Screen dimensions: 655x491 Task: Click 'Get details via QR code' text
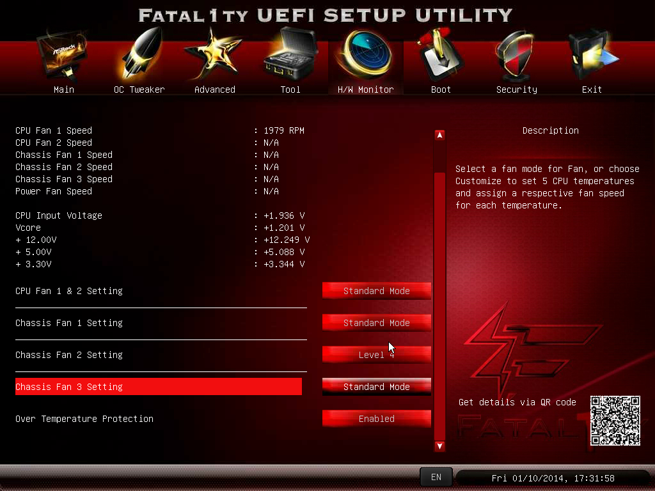(517, 402)
